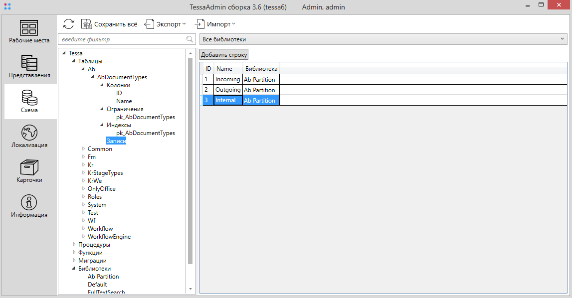Open the Информация info icon
Image resolution: width=572 pixels, height=298 pixels.
click(29, 202)
